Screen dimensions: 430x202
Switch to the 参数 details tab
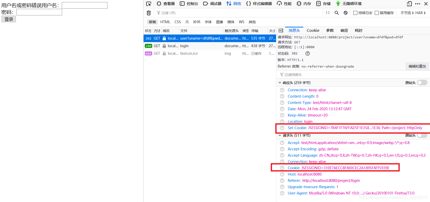[330, 31]
